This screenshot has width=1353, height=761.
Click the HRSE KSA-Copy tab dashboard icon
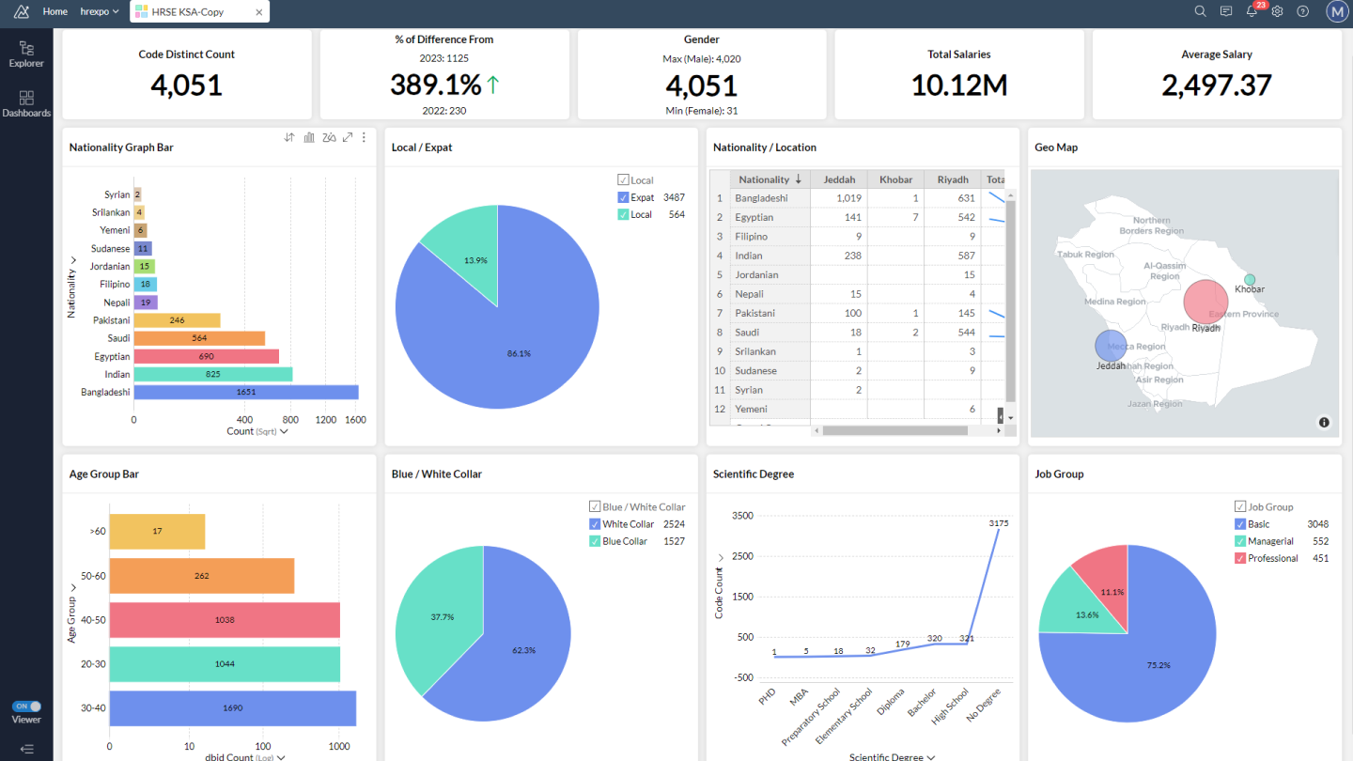point(141,11)
